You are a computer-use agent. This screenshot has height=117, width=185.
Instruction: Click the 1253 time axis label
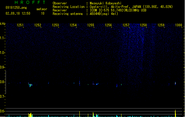pos(55,25)
